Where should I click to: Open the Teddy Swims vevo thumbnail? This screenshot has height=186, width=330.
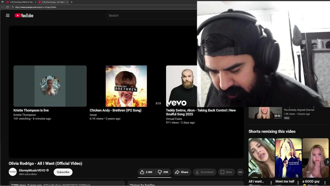pos(181,86)
